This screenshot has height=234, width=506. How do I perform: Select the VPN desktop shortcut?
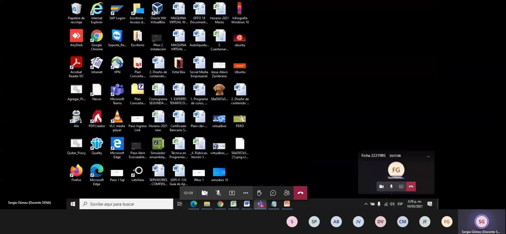(x=117, y=65)
